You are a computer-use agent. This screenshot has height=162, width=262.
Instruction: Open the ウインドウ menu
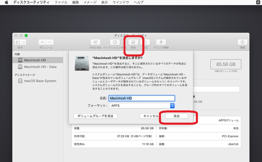pyautogui.click(x=121, y=2)
